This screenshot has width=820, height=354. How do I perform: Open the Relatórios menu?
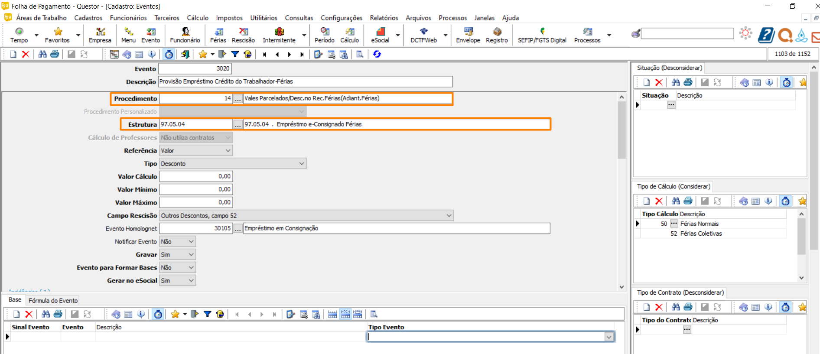click(x=384, y=18)
